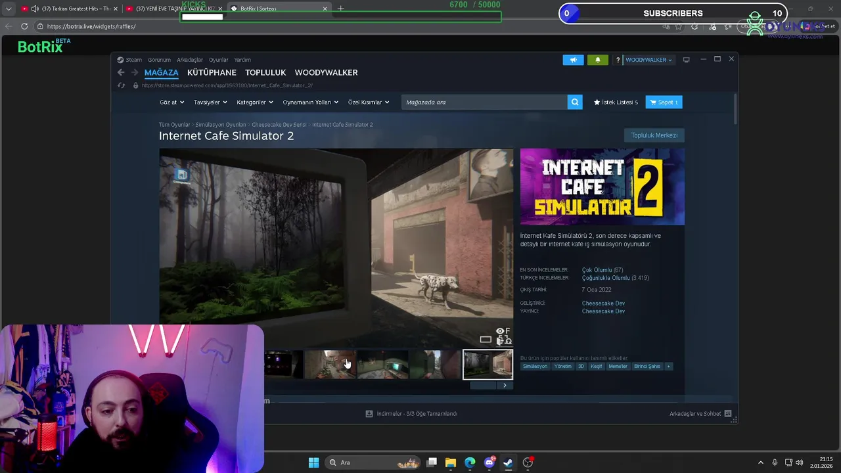841x473 pixels.
Task: Switch Steam to Big Picture mode icon
Action: coord(686,60)
